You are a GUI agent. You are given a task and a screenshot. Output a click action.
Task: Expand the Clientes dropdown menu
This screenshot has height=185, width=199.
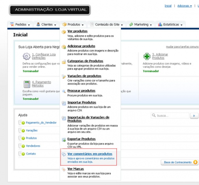[46, 24]
